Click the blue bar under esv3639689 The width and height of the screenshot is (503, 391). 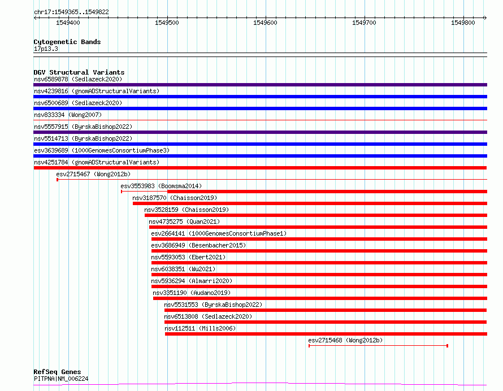(260, 156)
